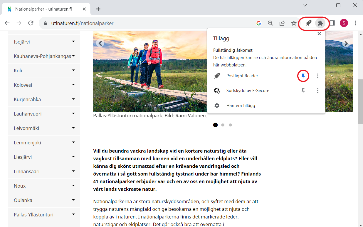This screenshot has width=363, height=227.
Task: View site information via the lock icon
Action: [x=45, y=23]
